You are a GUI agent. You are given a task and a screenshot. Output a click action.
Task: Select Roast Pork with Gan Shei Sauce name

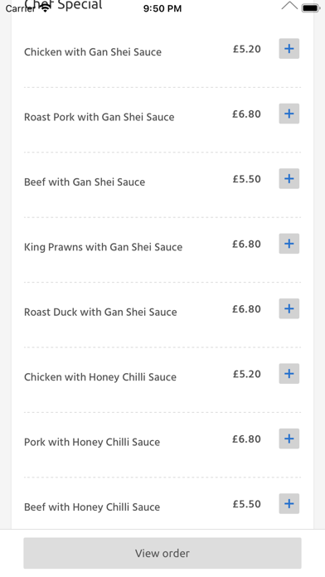coord(99,117)
